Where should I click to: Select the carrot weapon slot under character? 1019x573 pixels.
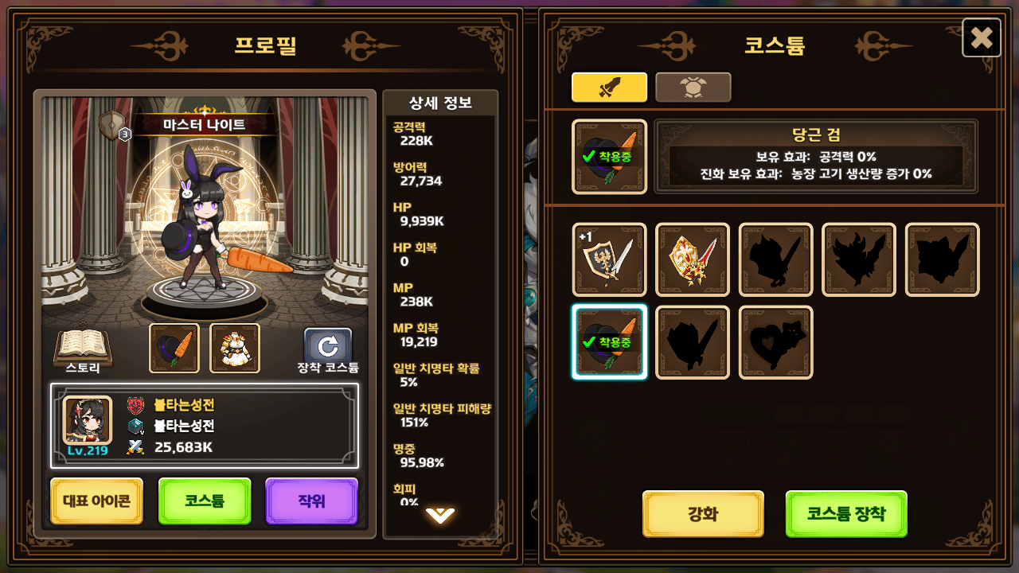(174, 348)
